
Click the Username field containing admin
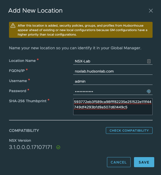[113, 81]
